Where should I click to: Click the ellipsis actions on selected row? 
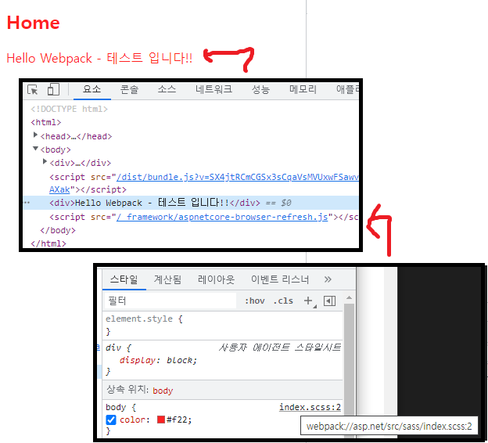coord(27,203)
